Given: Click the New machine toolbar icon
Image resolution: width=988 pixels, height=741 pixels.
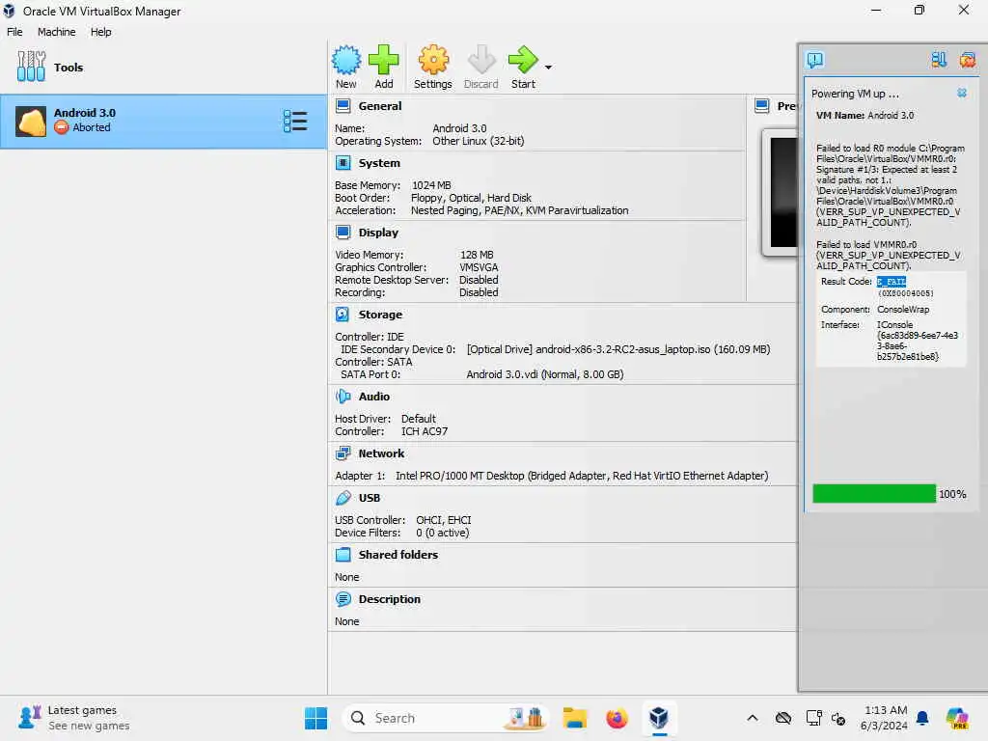Looking at the screenshot, I should (x=346, y=61).
